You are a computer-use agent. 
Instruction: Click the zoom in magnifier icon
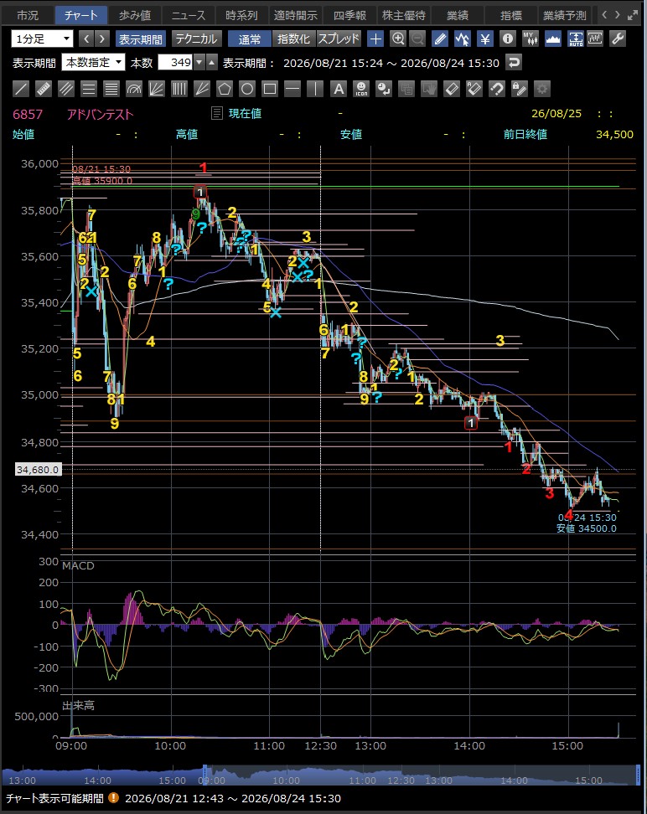click(398, 39)
